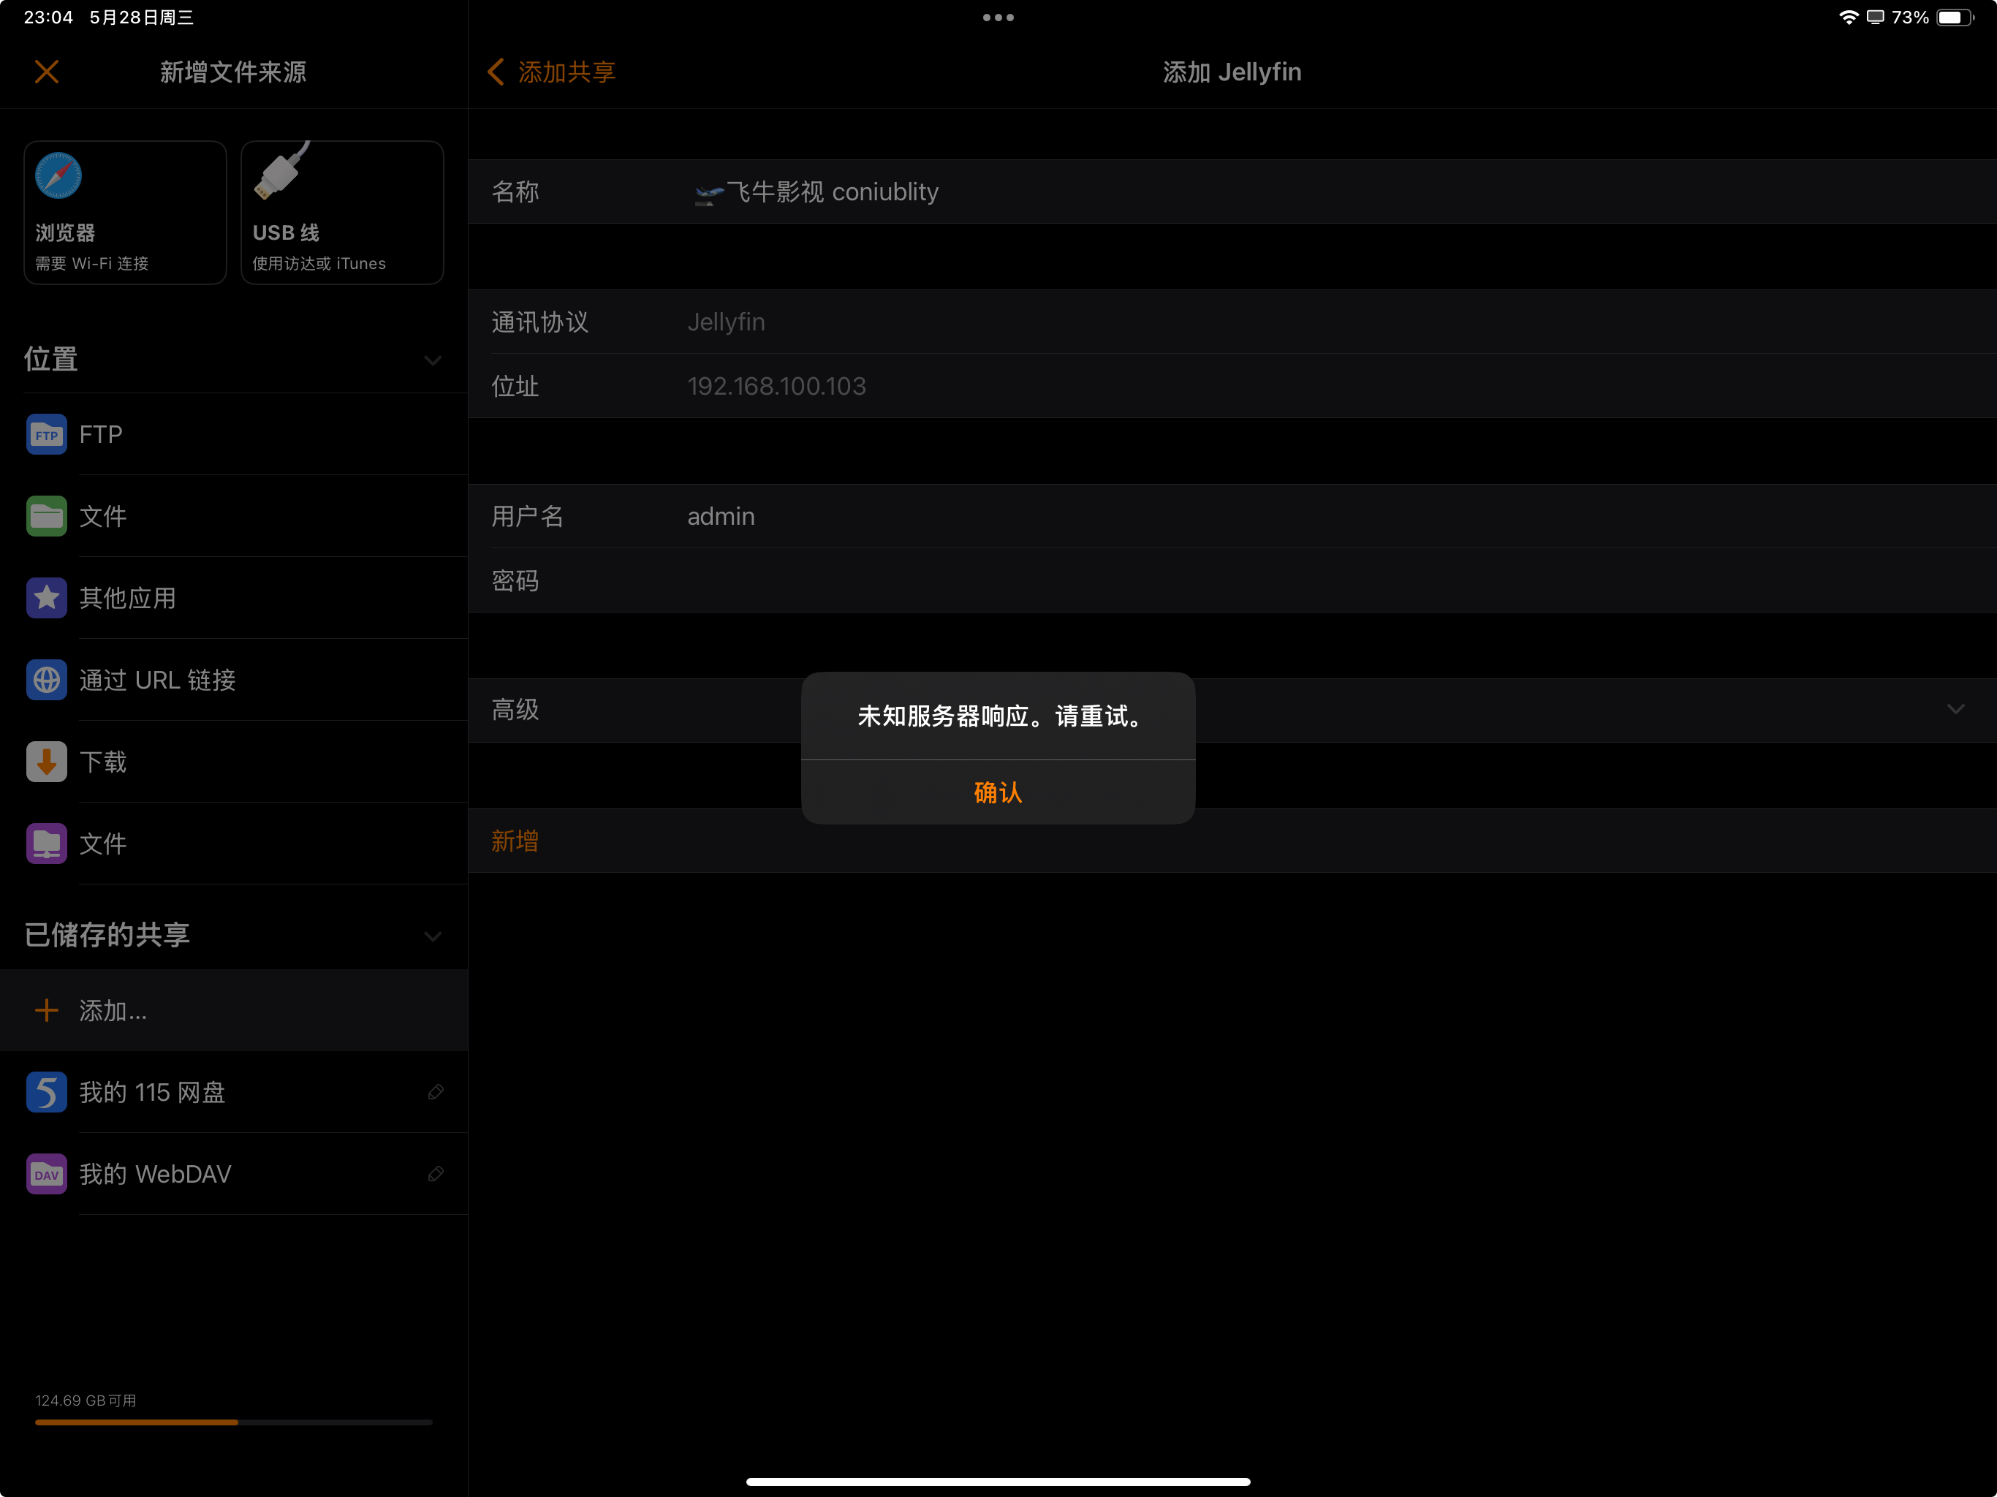Open 我的 WebDAV share icon

[x=47, y=1174]
